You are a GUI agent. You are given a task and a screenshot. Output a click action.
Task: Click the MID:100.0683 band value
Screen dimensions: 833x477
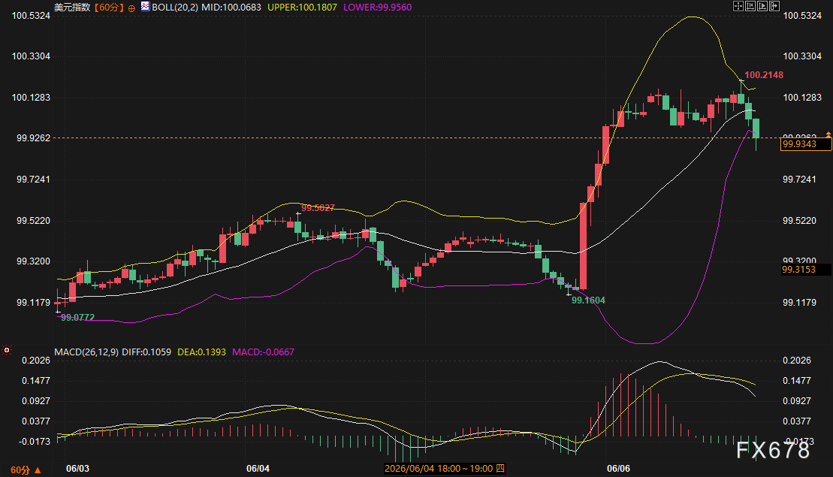(x=231, y=8)
